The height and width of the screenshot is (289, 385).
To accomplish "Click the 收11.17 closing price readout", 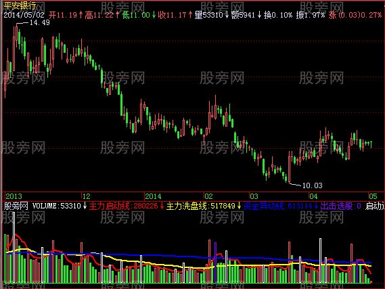I will coord(173,15).
